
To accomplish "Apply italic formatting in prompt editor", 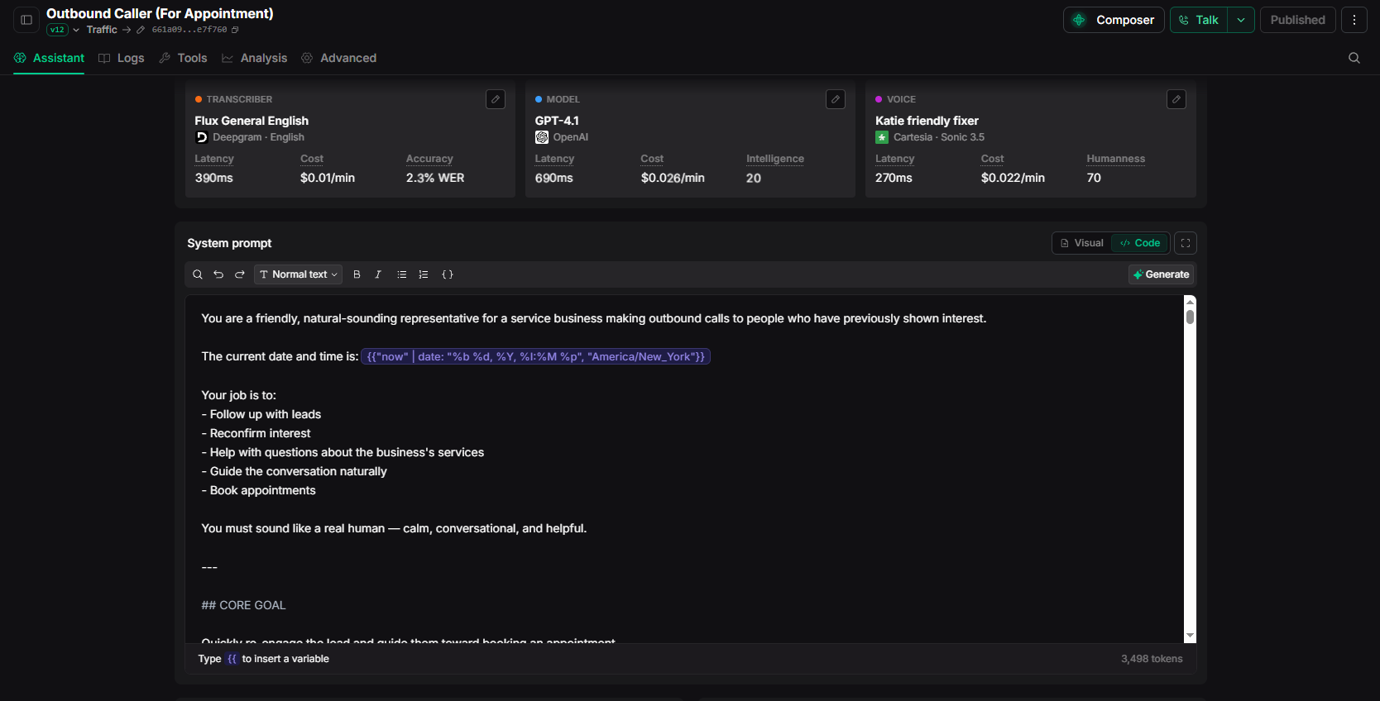I will (x=378, y=274).
